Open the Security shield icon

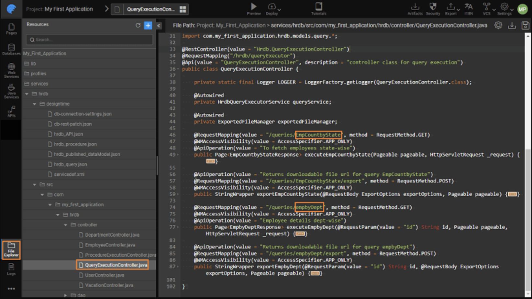point(433,6)
